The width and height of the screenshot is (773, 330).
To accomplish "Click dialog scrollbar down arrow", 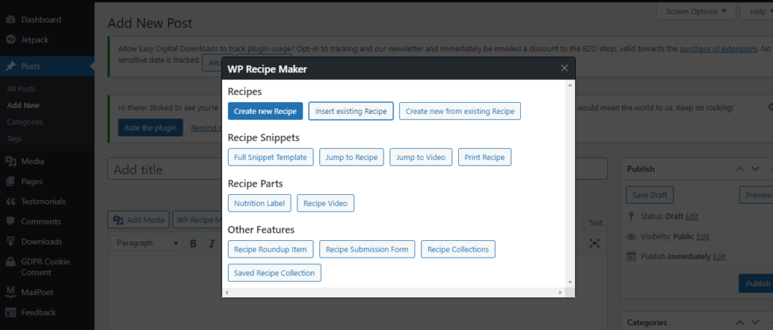I will coord(571,282).
